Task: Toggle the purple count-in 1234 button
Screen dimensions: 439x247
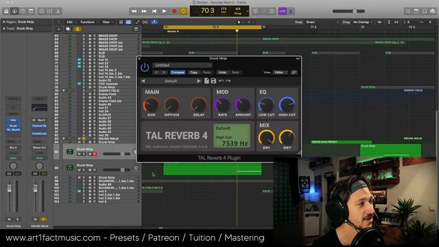Action: (x=282, y=11)
